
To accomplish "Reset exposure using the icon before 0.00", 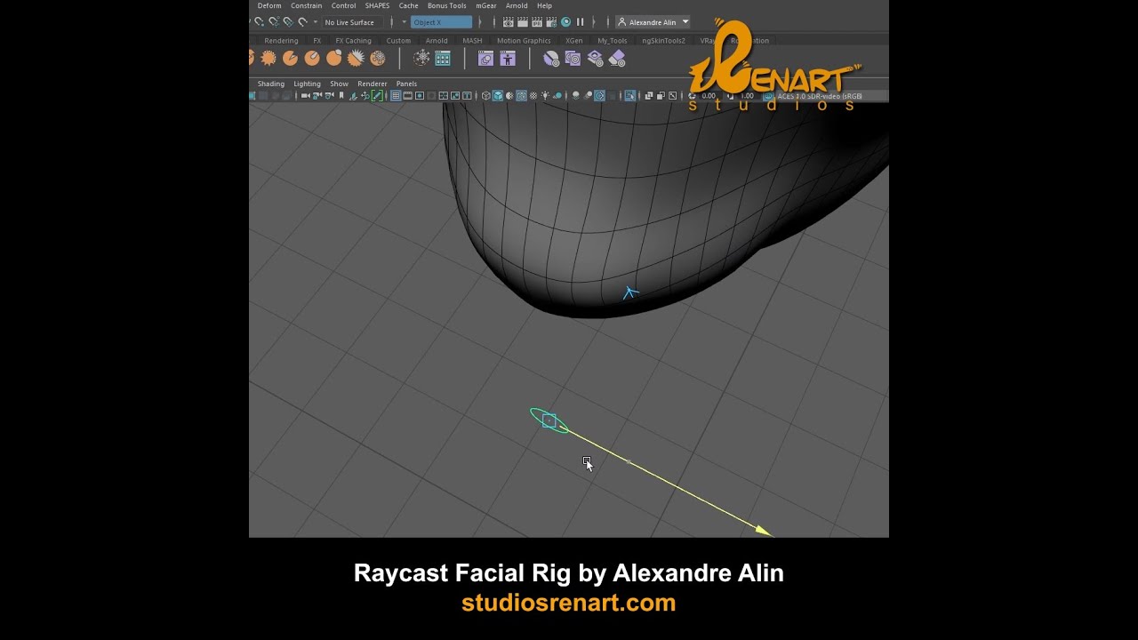I will point(692,95).
